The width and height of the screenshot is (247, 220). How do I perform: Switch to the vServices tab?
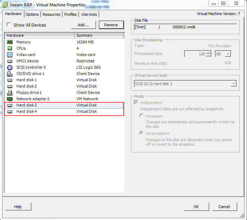point(89,14)
